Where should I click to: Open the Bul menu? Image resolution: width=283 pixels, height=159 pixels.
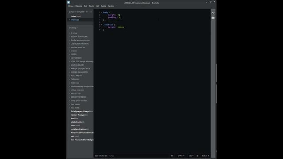(85, 6)
